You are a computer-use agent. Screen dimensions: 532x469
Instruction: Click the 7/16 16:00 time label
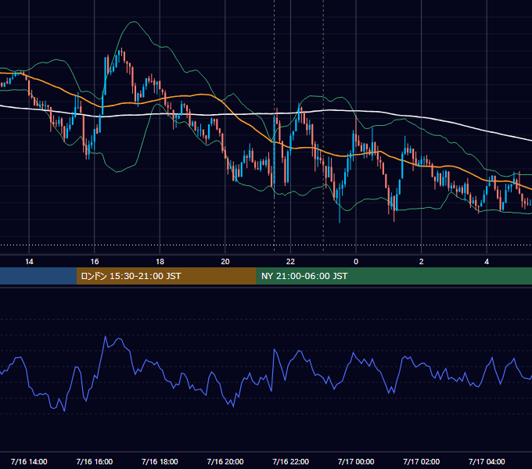(95, 461)
